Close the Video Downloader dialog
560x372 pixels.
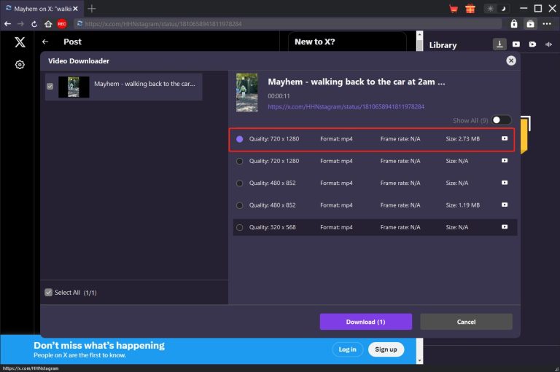point(510,61)
